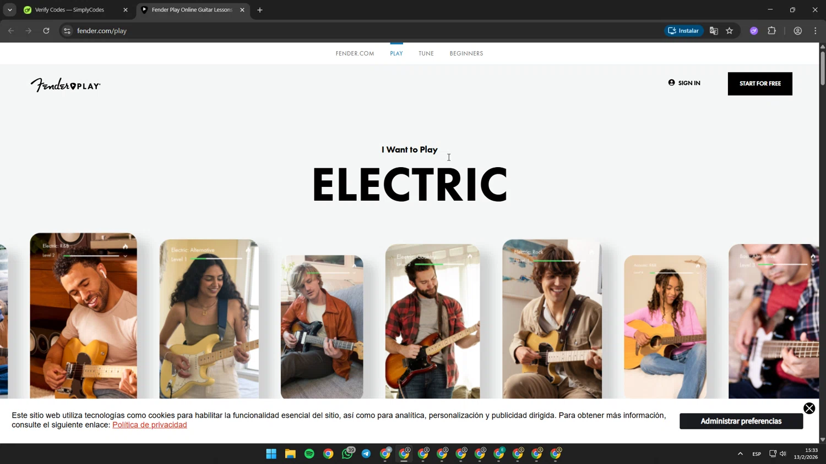Open FENDER.COM navigation link
This screenshot has height=464, width=826.
[355, 53]
